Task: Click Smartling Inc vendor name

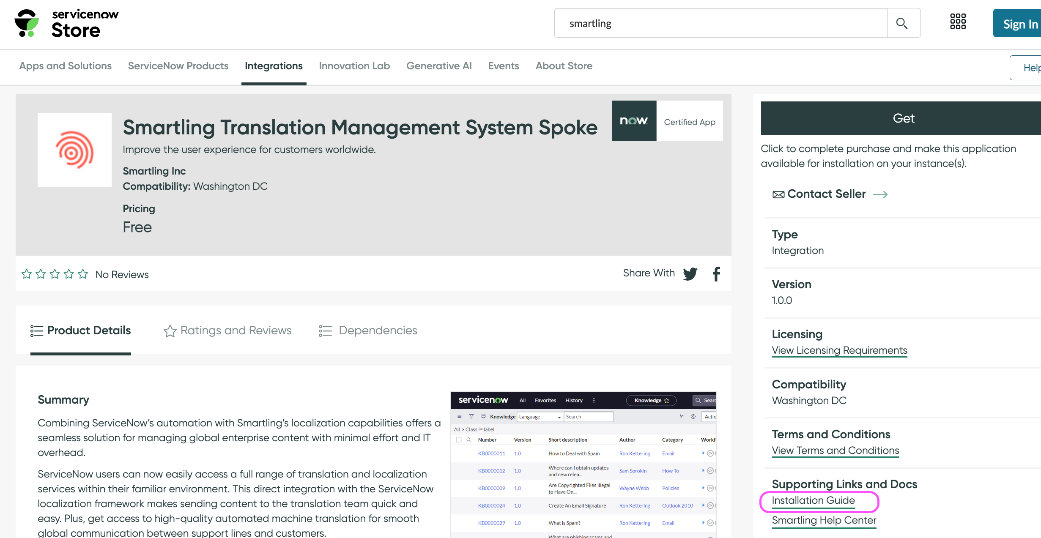Action: click(x=154, y=171)
